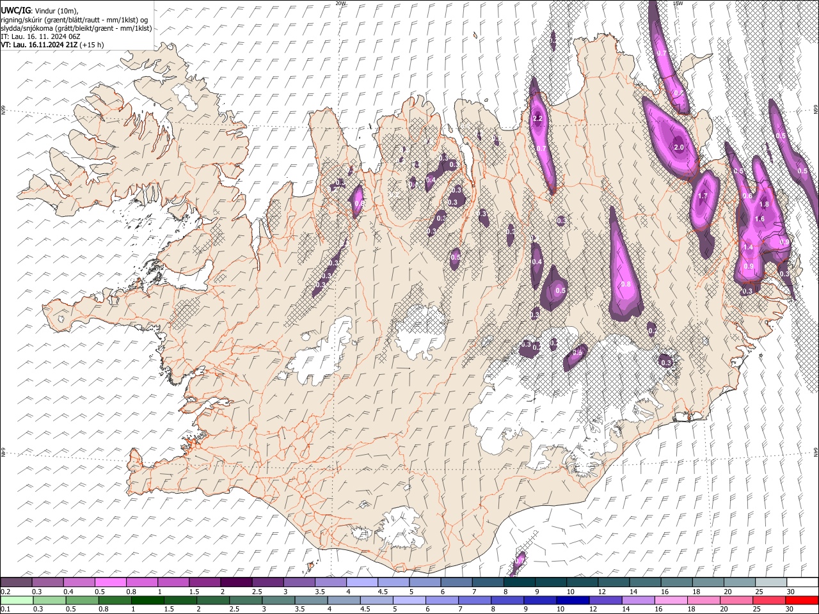Select the 'rigning/skúrir' text in header
Screen dimensions: 819x614
[22, 20]
